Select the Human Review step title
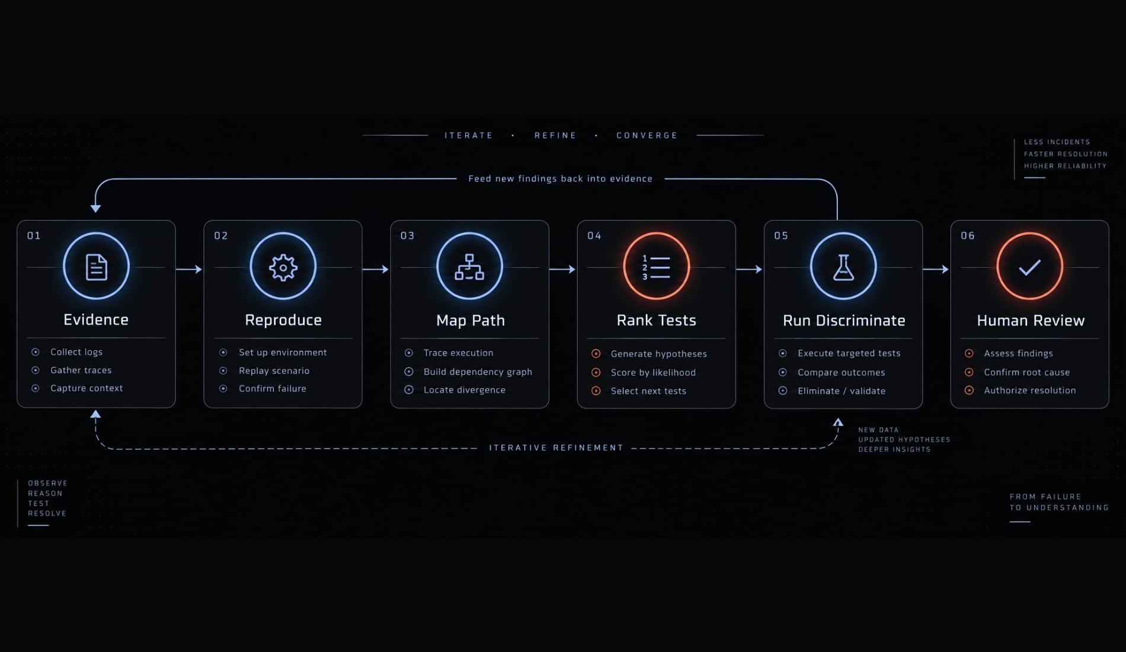1126x652 pixels. pos(1031,321)
